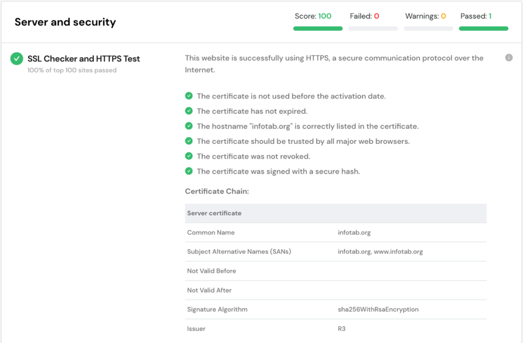Select the Warnings: 0 label
This screenshot has width=523, height=343.
(x=425, y=16)
